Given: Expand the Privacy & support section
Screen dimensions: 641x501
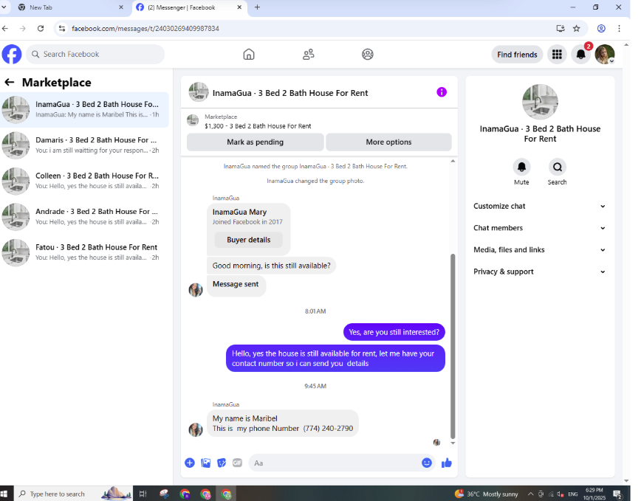Looking at the screenshot, I should 540,272.
